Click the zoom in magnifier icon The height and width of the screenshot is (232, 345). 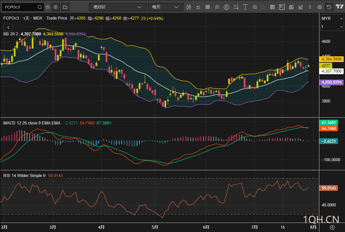(255, 7)
